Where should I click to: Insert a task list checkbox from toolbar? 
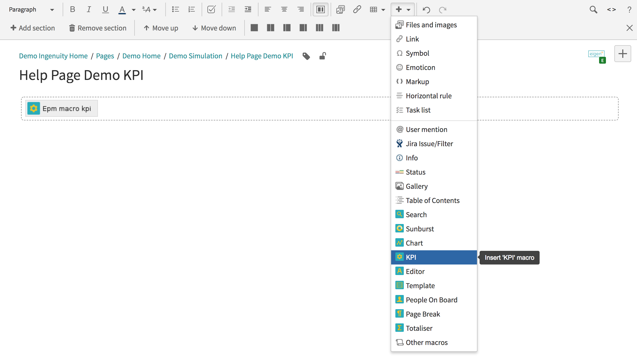[x=211, y=9]
